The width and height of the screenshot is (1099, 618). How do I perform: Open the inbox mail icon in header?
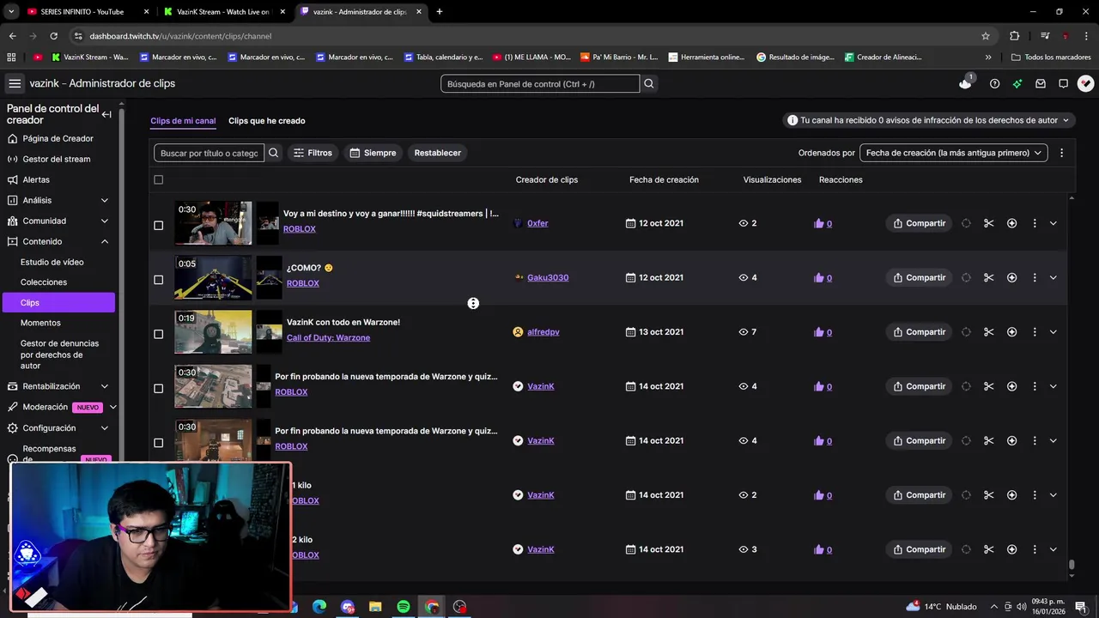pos(1041,83)
